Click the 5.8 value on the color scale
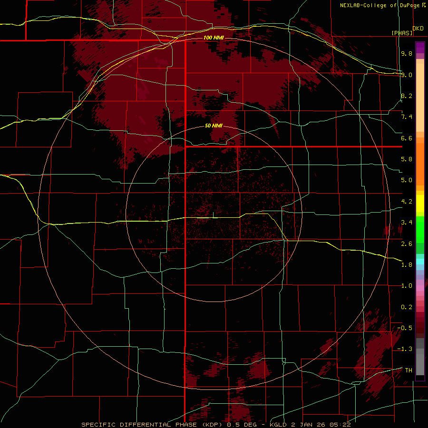Image resolution: width=428 pixels, height=428 pixels. pos(407,159)
